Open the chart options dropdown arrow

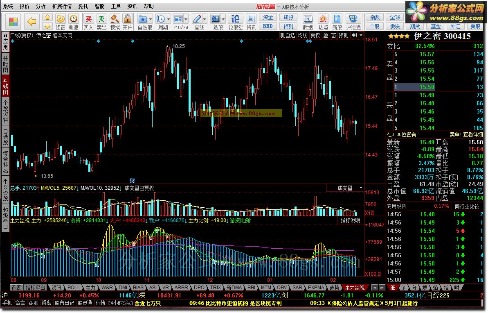pyautogui.click(x=361, y=35)
